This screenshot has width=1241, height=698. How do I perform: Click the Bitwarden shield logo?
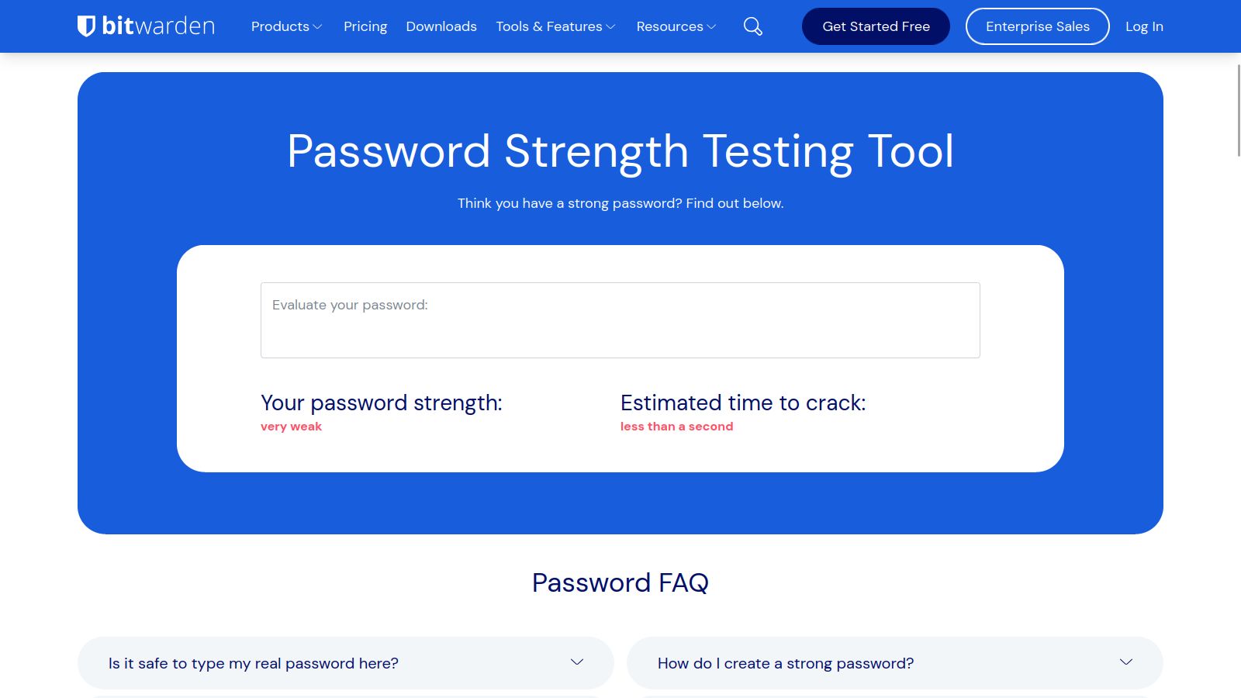[x=85, y=25]
